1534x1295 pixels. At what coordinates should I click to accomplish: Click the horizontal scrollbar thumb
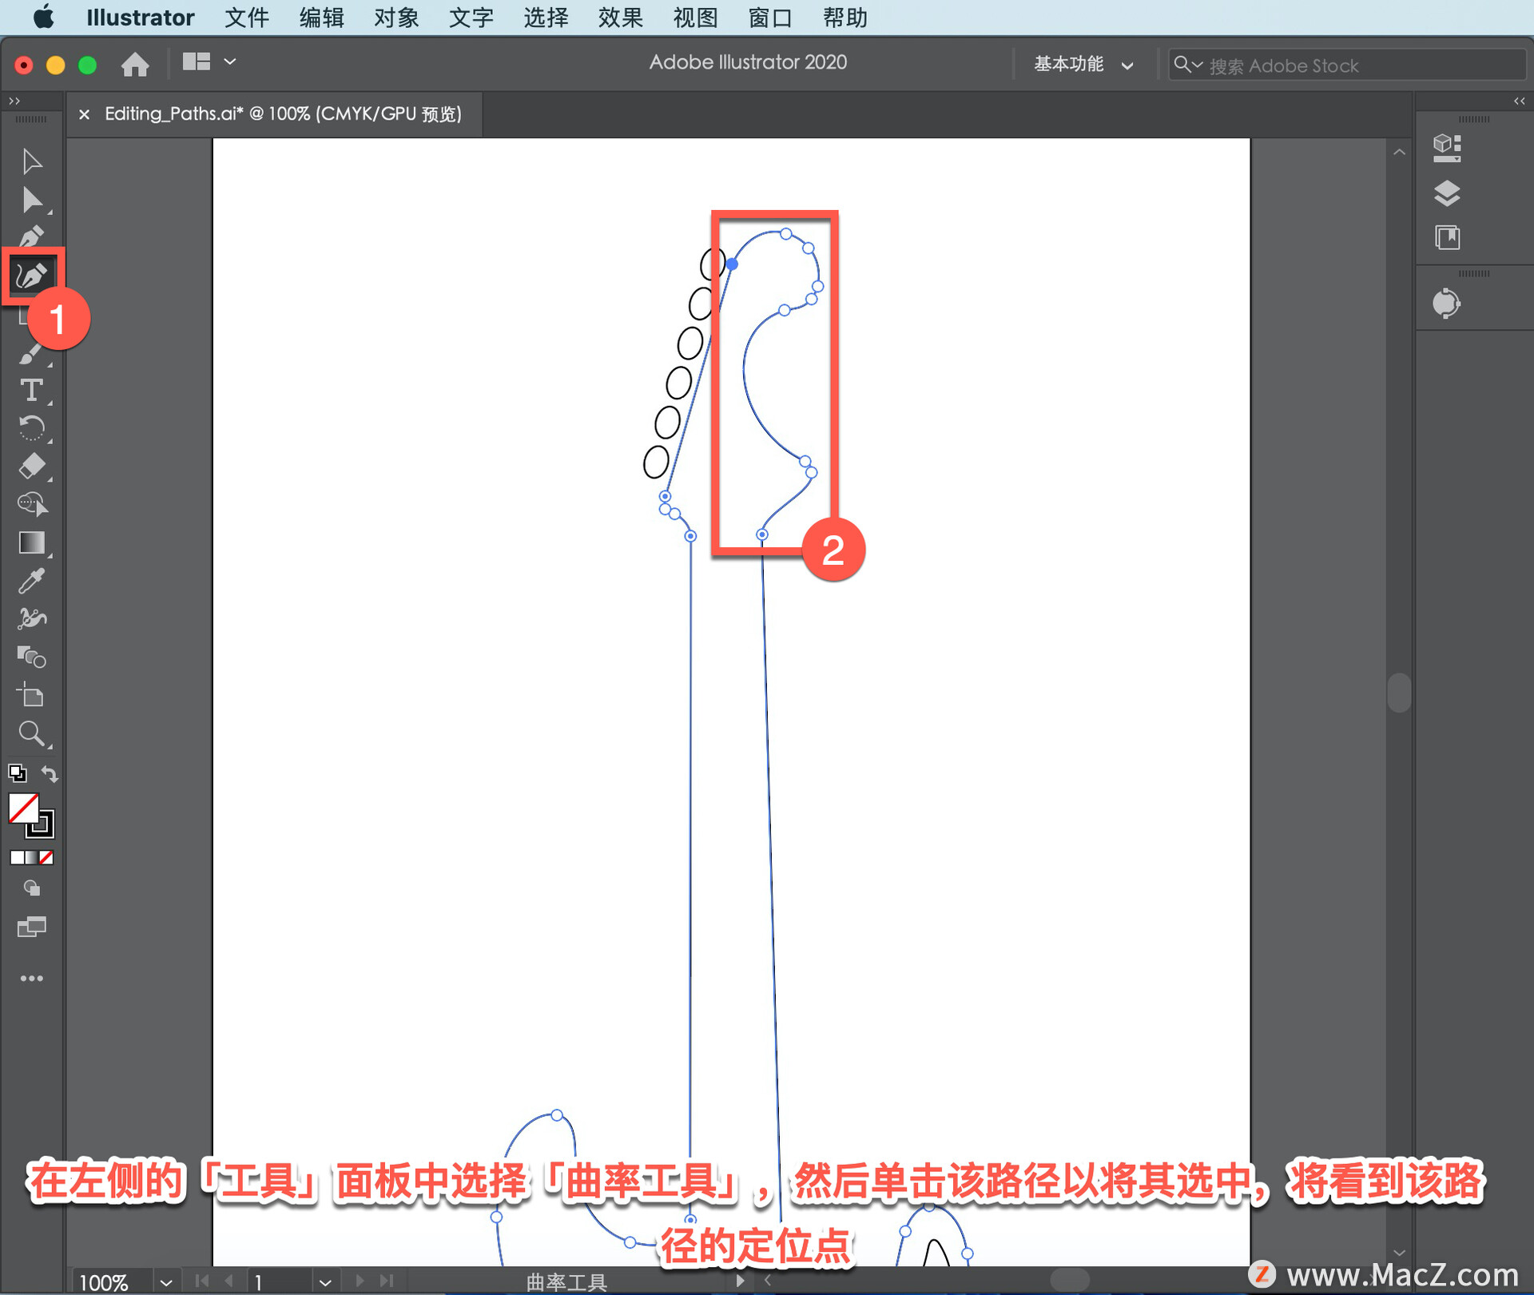(1069, 1281)
